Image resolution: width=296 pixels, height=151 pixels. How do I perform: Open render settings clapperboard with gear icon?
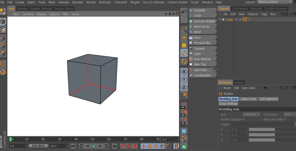[184, 121]
